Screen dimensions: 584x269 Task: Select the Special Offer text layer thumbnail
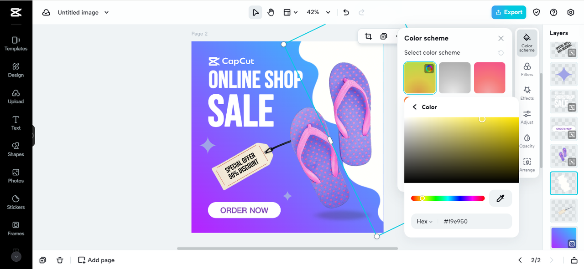(564, 50)
